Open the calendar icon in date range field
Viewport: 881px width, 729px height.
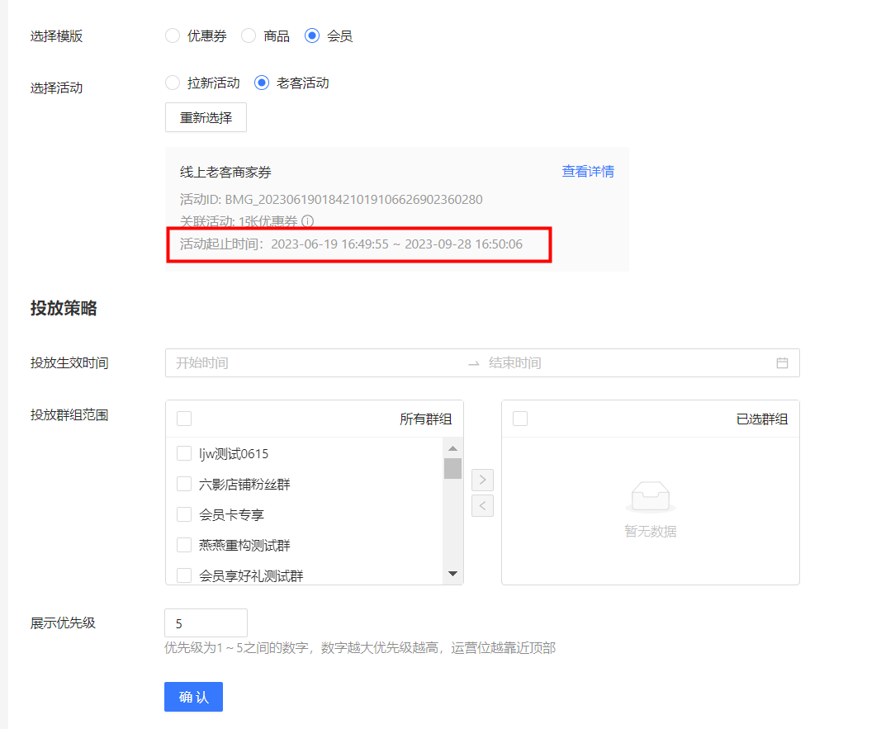click(x=782, y=363)
